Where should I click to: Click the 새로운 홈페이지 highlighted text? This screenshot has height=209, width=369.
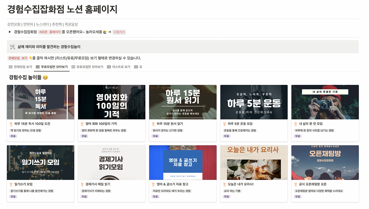(50, 32)
